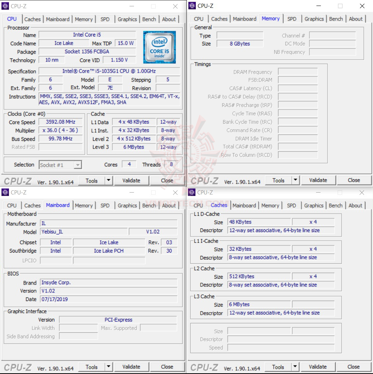Click Validate button in Caches tab window
Image resolution: width=373 pixels, height=374 pixels.
point(318,367)
